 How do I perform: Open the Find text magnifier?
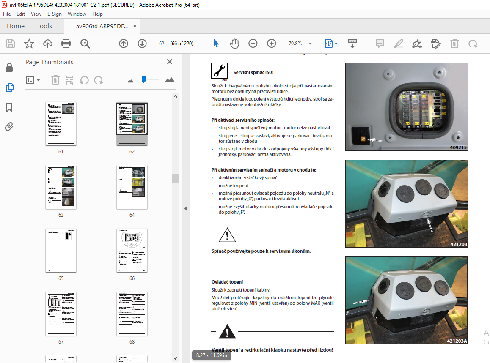click(x=85, y=44)
